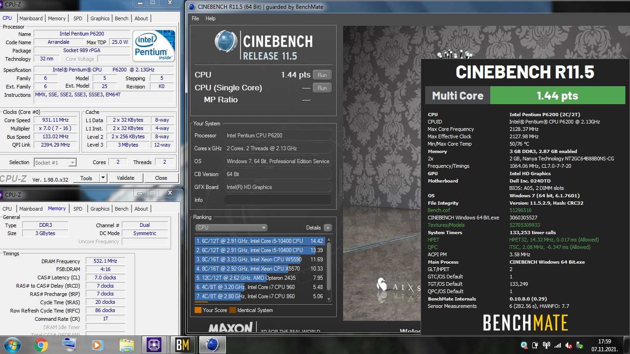Open the keyboard utility taskbar icon
This screenshot has height=354, width=630.
(70, 344)
